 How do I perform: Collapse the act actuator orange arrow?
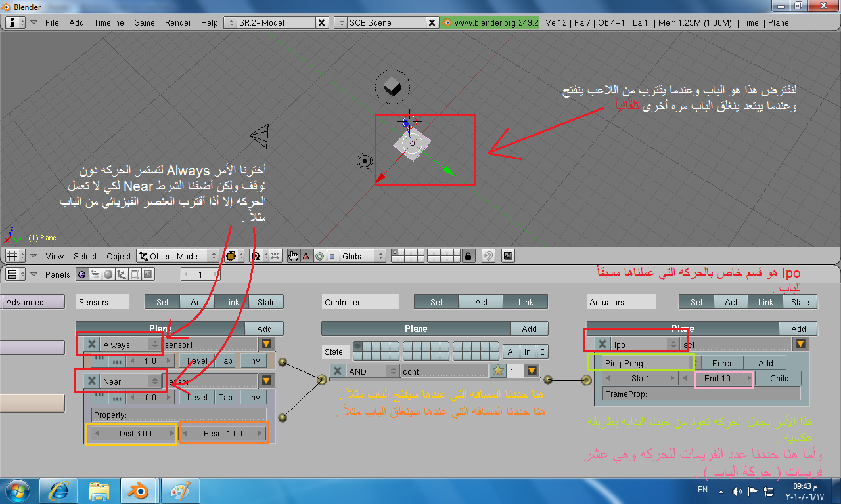coord(801,344)
